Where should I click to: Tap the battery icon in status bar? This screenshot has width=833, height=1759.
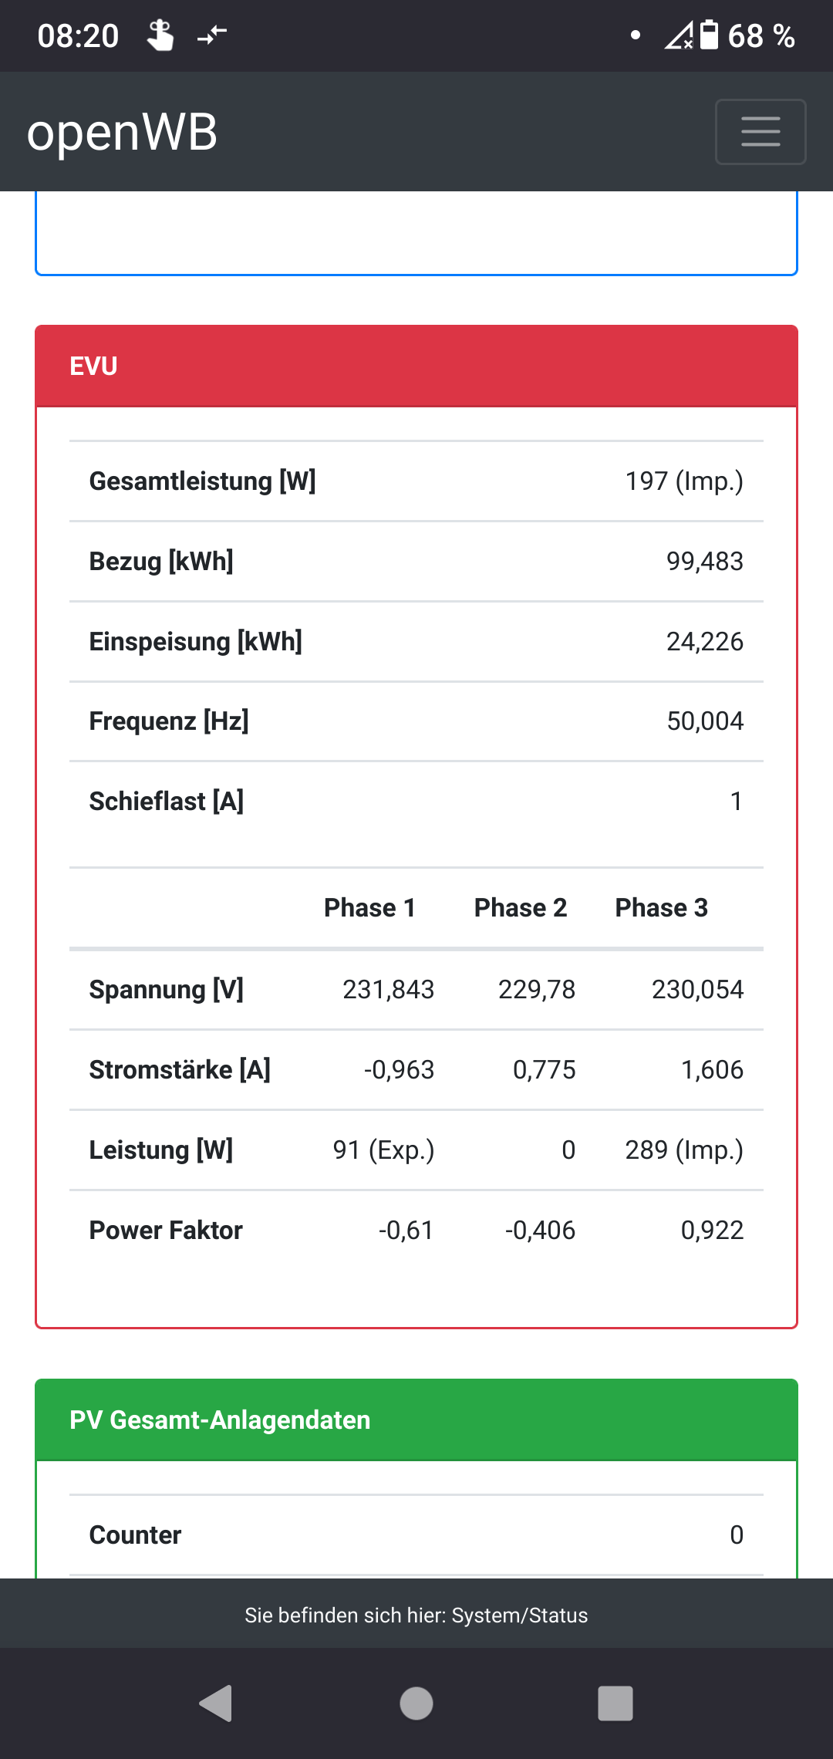point(709,35)
